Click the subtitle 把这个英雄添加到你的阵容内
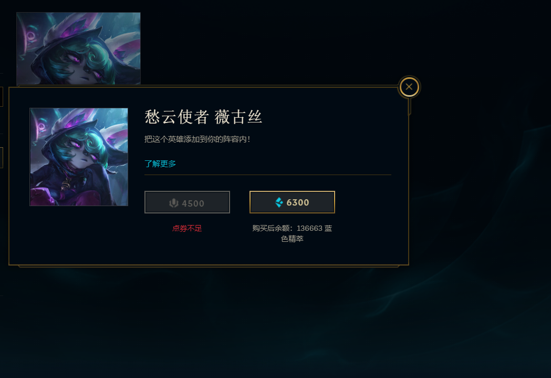Viewport: 551px width, 378px height. [x=197, y=139]
